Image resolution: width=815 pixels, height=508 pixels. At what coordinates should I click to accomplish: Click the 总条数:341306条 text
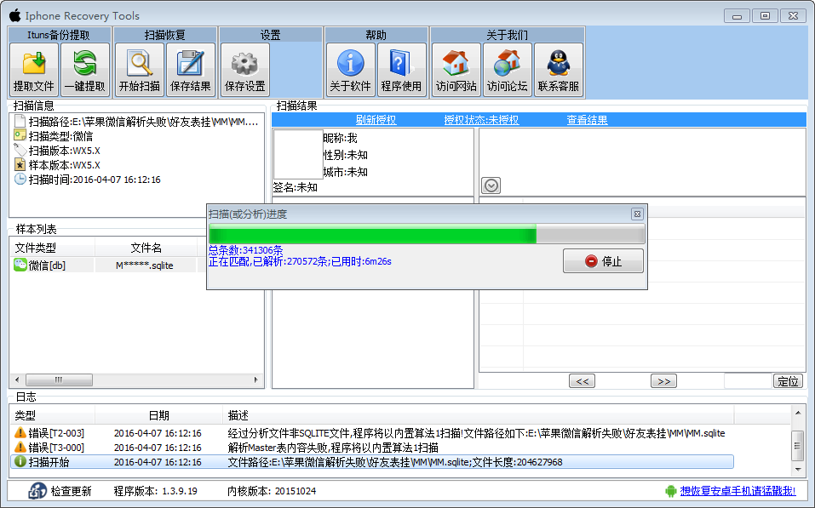[x=246, y=250]
